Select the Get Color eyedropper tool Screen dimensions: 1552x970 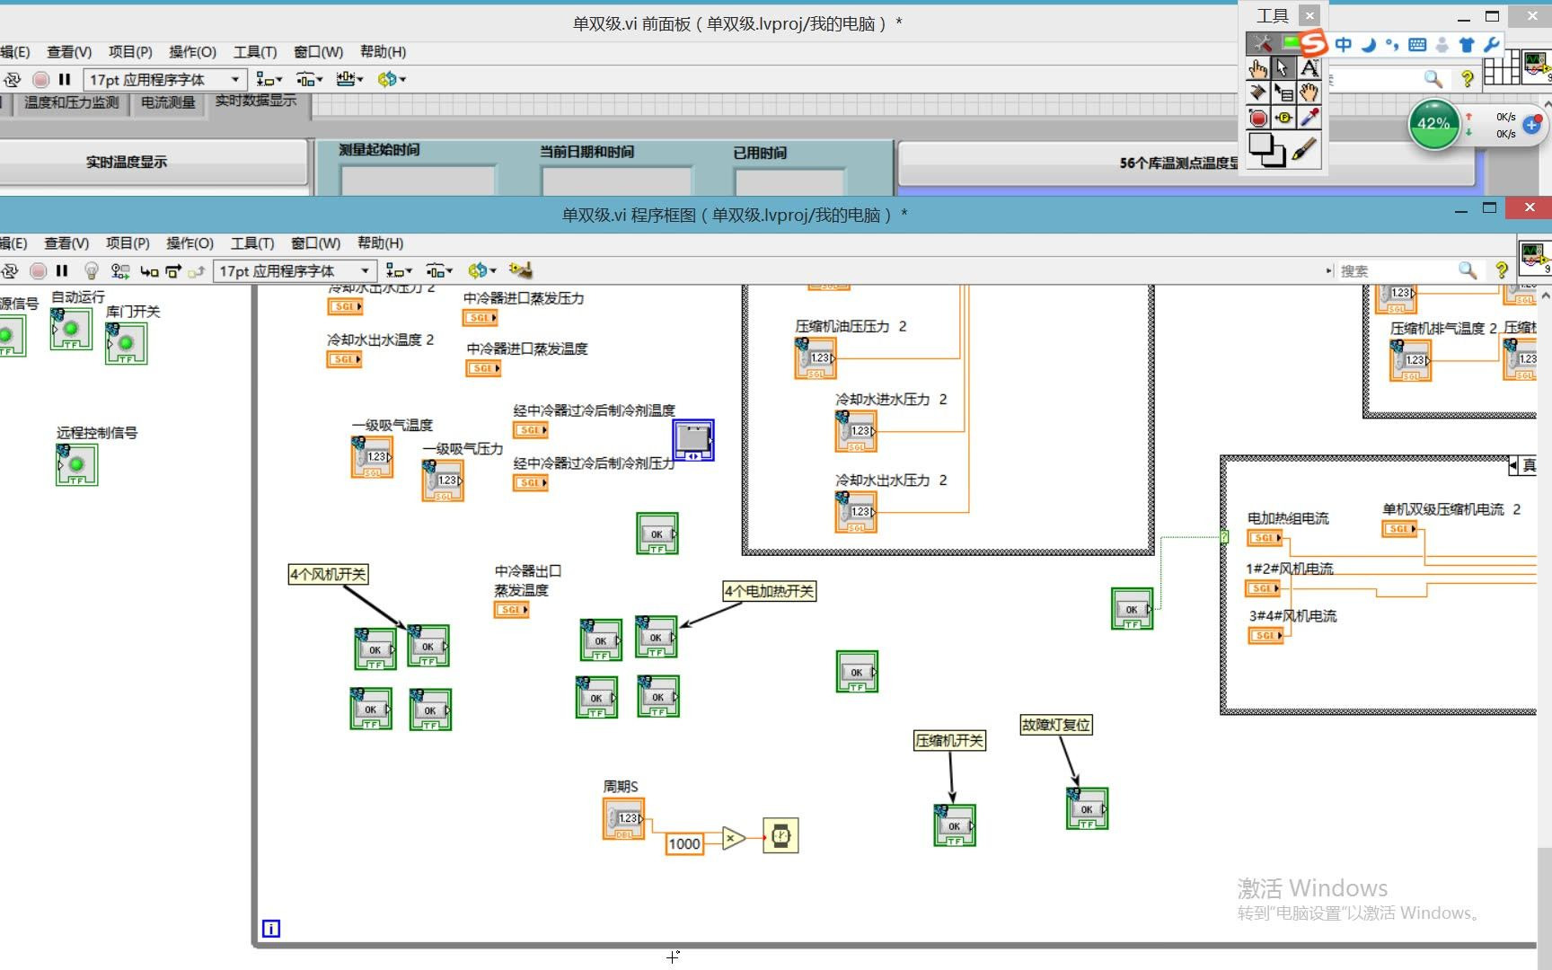1309,118
